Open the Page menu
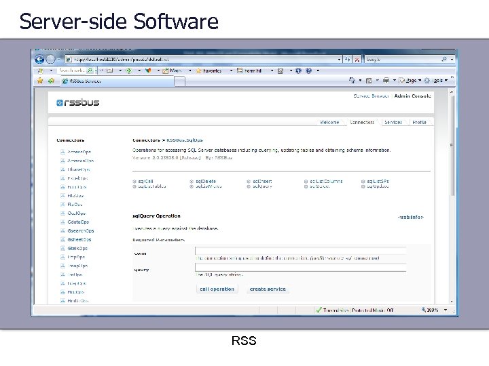The height and width of the screenshot is (366, 489). point(410,80)
